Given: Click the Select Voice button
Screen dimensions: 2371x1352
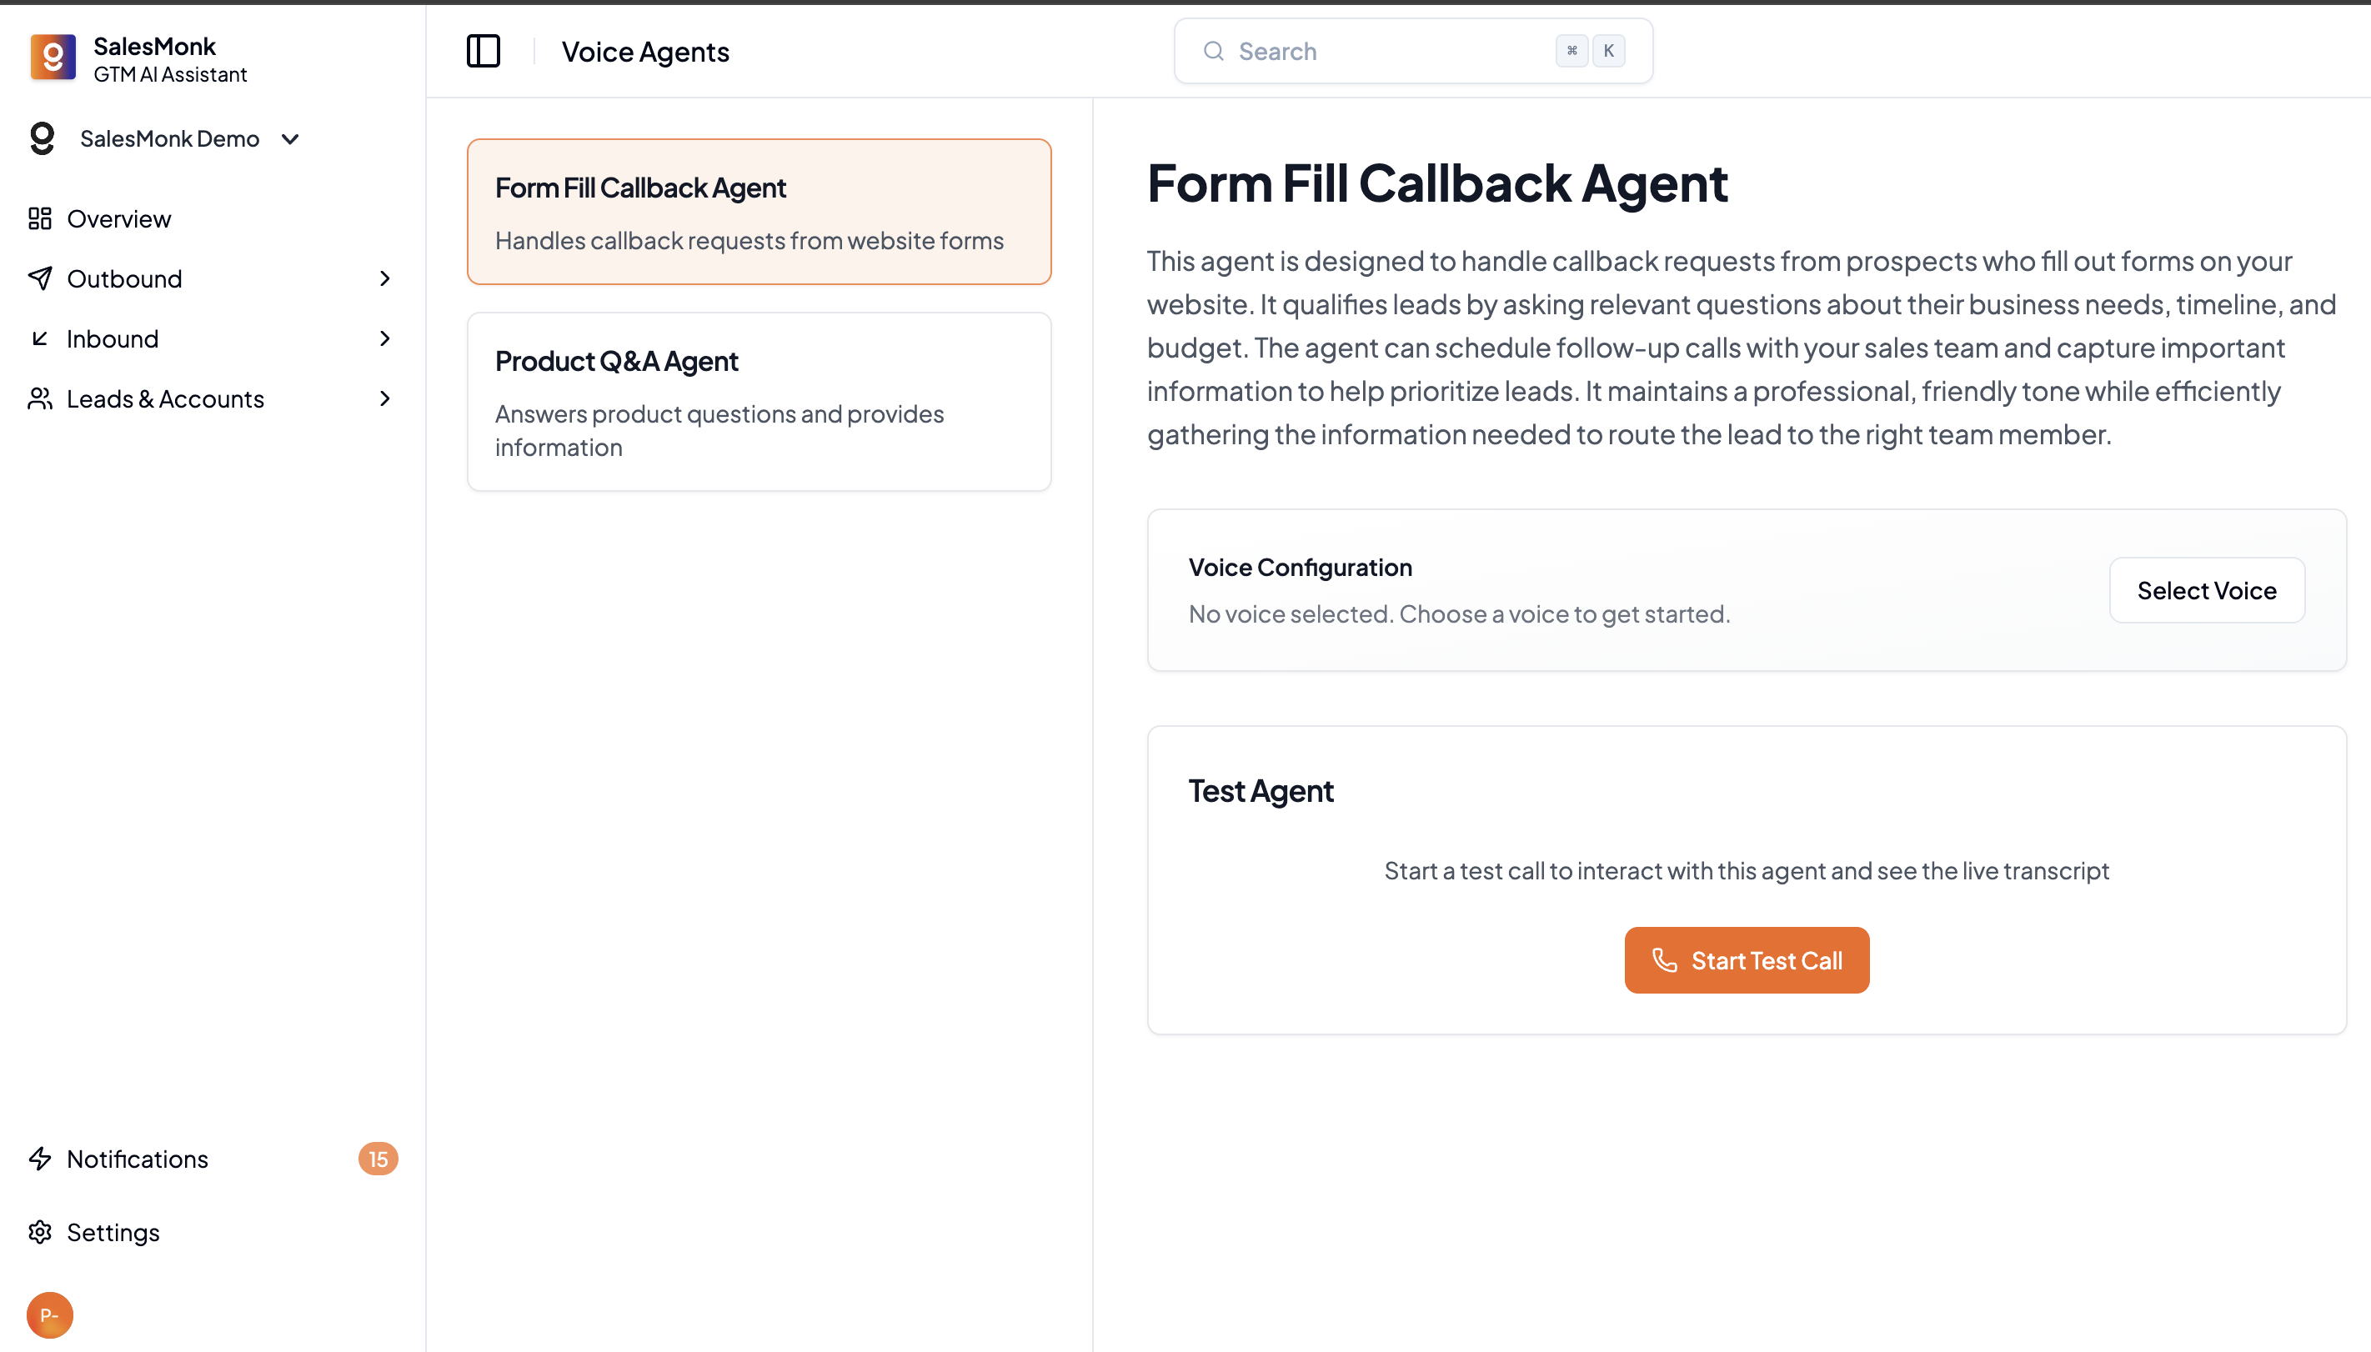Looking at the screenshot, I should coord(2206,591).
